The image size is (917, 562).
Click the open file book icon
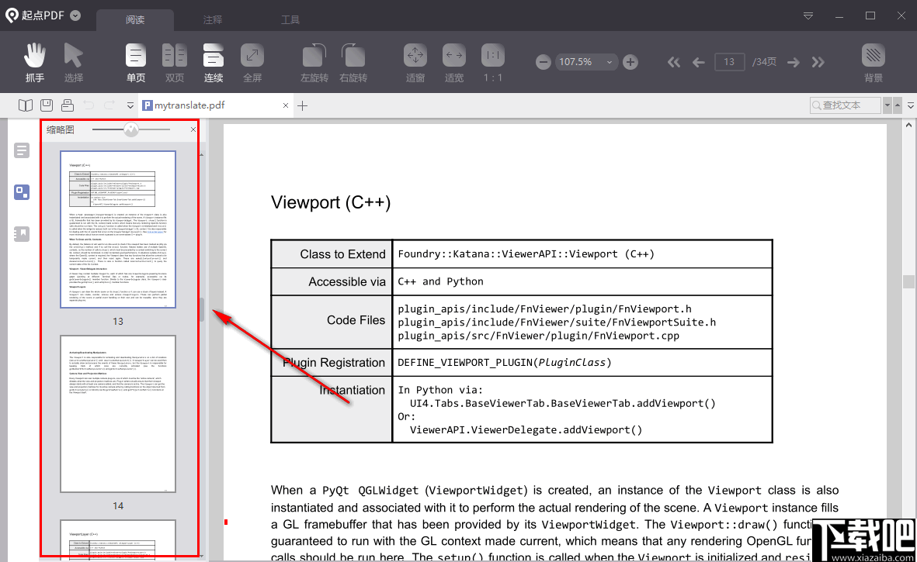click(x=25, y=105)
